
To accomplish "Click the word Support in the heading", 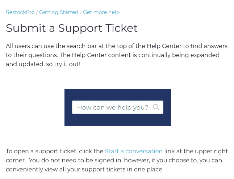I will tap(80, 28).
